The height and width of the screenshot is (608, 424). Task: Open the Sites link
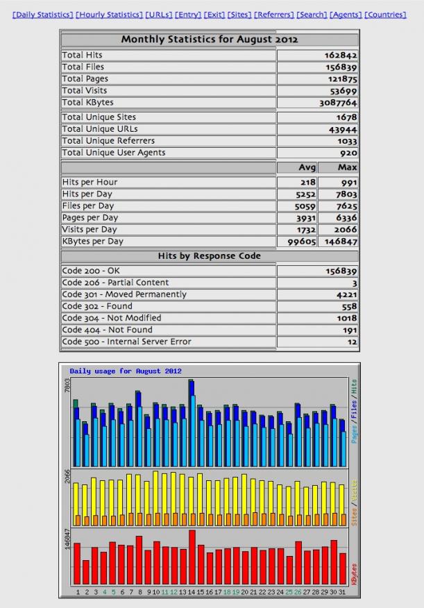[239, 15]
